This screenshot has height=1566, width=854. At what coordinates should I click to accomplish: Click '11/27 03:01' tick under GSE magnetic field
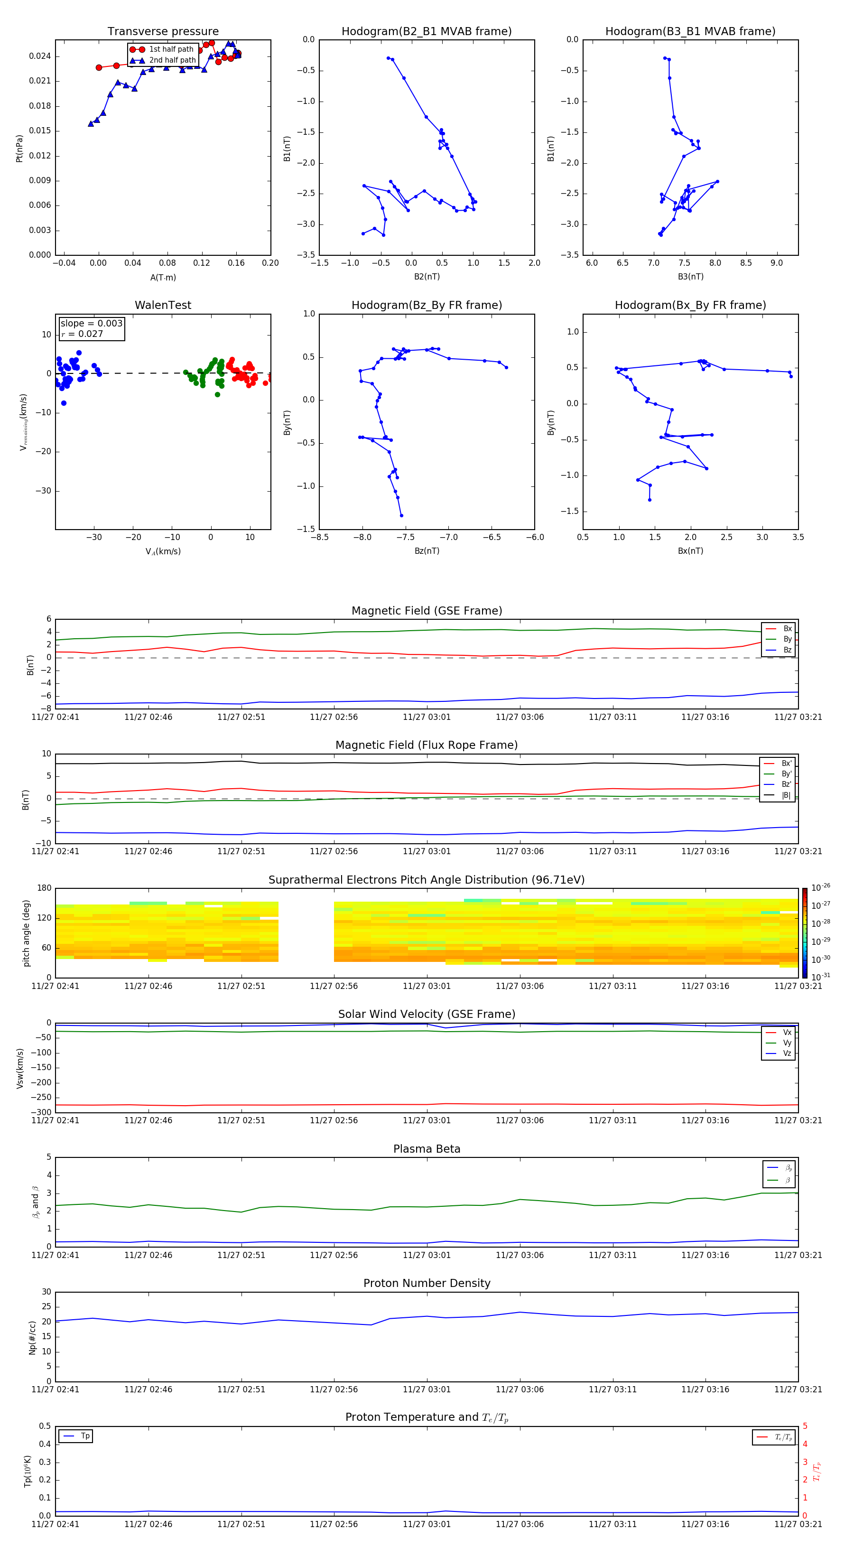click(x=427, y=718)
